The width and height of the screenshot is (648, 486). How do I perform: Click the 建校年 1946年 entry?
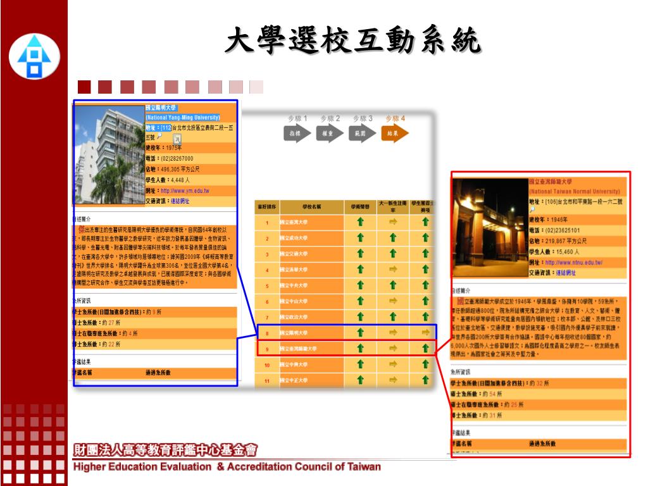coord(549,220)
